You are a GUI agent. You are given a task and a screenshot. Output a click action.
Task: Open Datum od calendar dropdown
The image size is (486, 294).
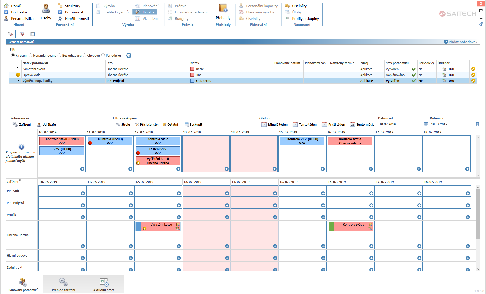coord(426,124)
